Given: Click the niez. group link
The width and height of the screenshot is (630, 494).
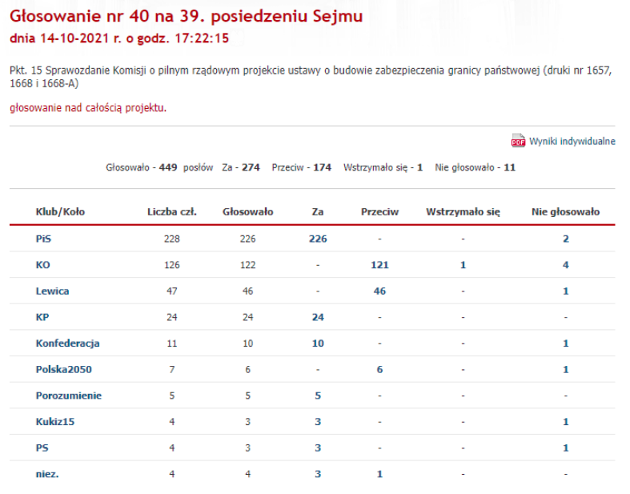Looking at the screenshot, I should (x=47, y=474).
